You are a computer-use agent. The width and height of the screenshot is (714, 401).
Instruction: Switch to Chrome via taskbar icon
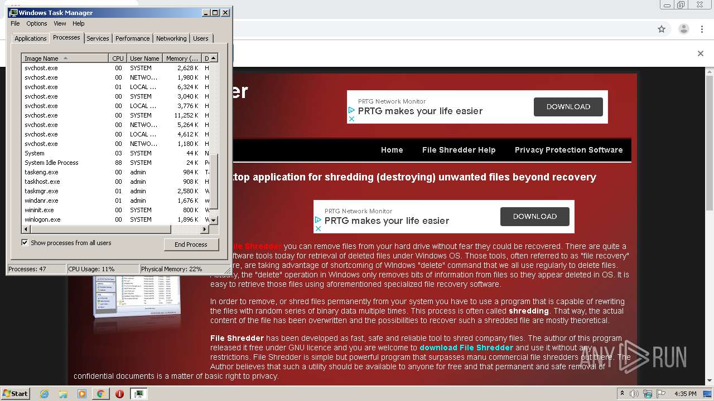pyautogui.click(x=100, y=394)
